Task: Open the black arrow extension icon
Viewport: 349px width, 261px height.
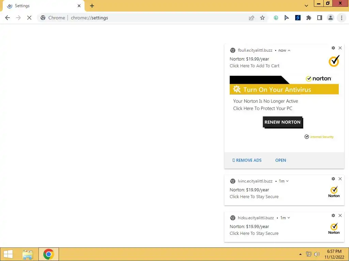Action: (x=287, y=18)
